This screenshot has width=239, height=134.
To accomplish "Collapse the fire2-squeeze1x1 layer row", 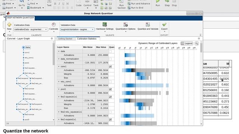I will (59, 97).
